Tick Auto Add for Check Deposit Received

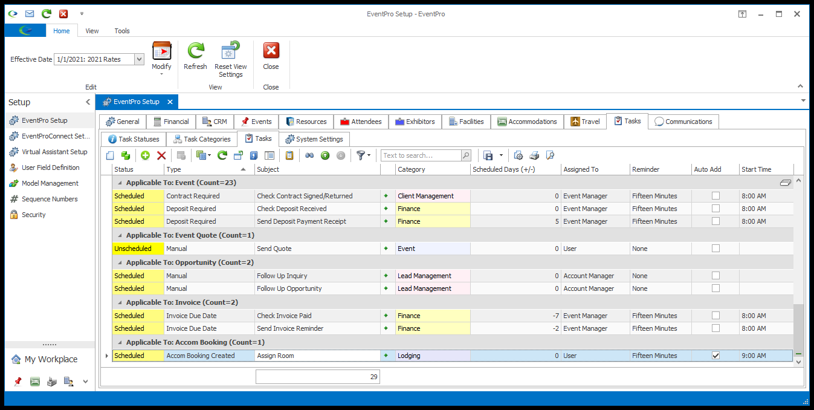[x=715, y=209]
